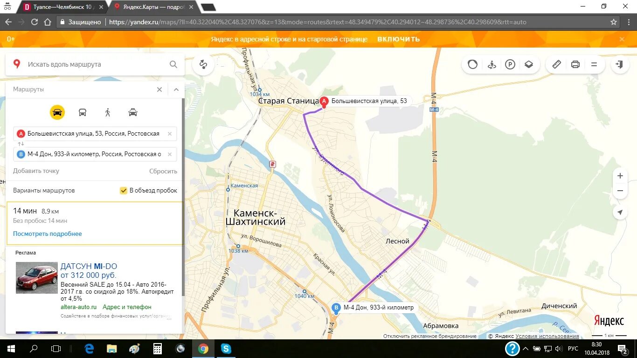Viewport: 637px width, 358px height.
Task: Open Task View on taskbar
Action: click(x=56, y=349)
